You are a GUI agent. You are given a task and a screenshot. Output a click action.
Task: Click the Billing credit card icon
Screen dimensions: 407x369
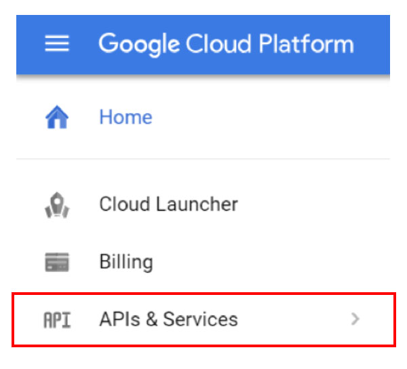[57, 262]
